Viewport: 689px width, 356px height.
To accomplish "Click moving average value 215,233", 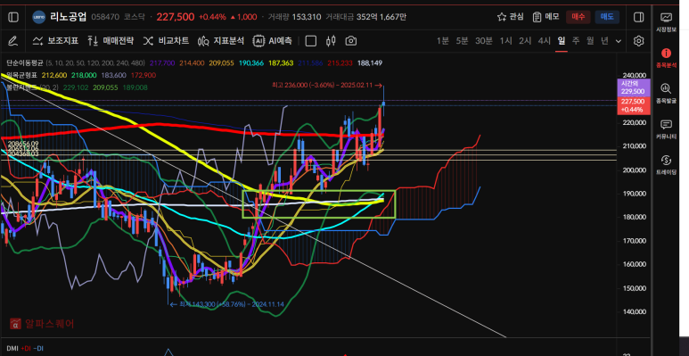I will pos(340,63).
